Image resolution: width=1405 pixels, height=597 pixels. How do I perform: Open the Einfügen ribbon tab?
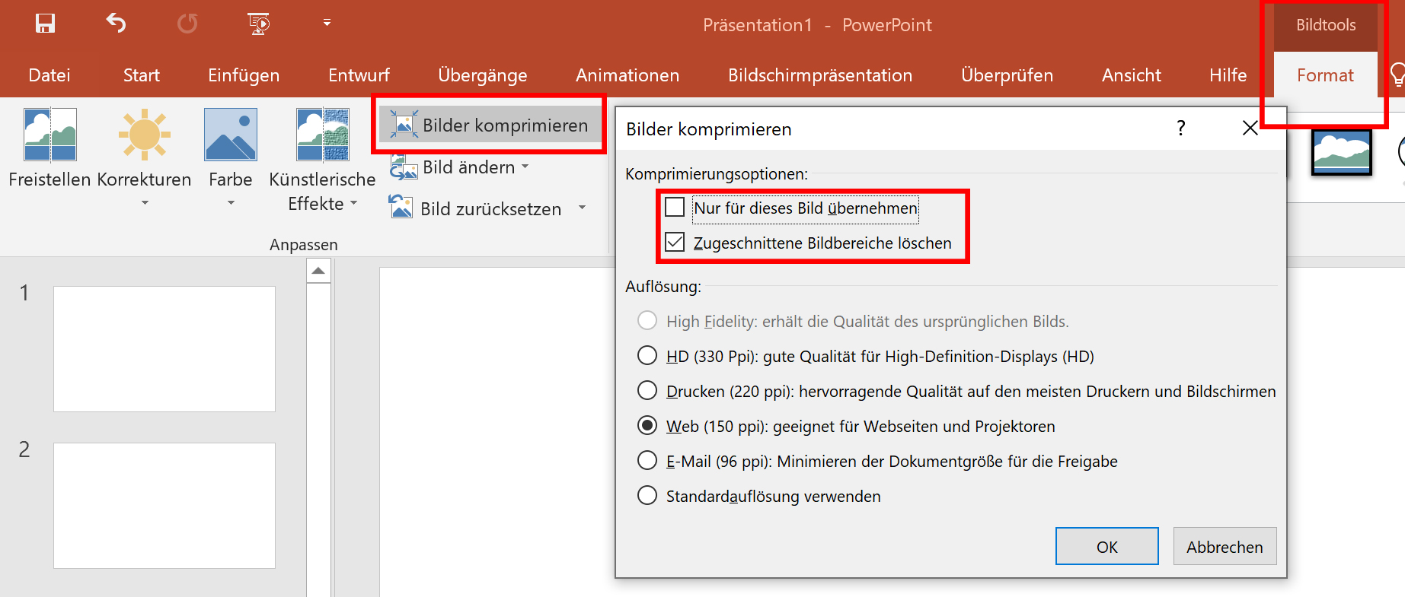[x=244, y=75]
